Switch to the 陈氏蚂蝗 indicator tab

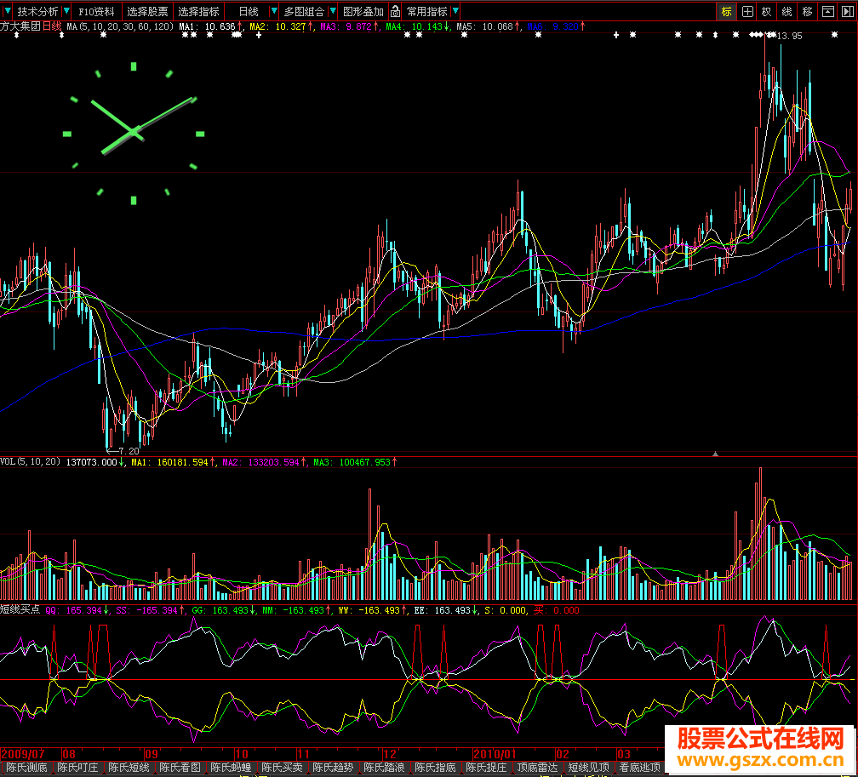[231, 768]
